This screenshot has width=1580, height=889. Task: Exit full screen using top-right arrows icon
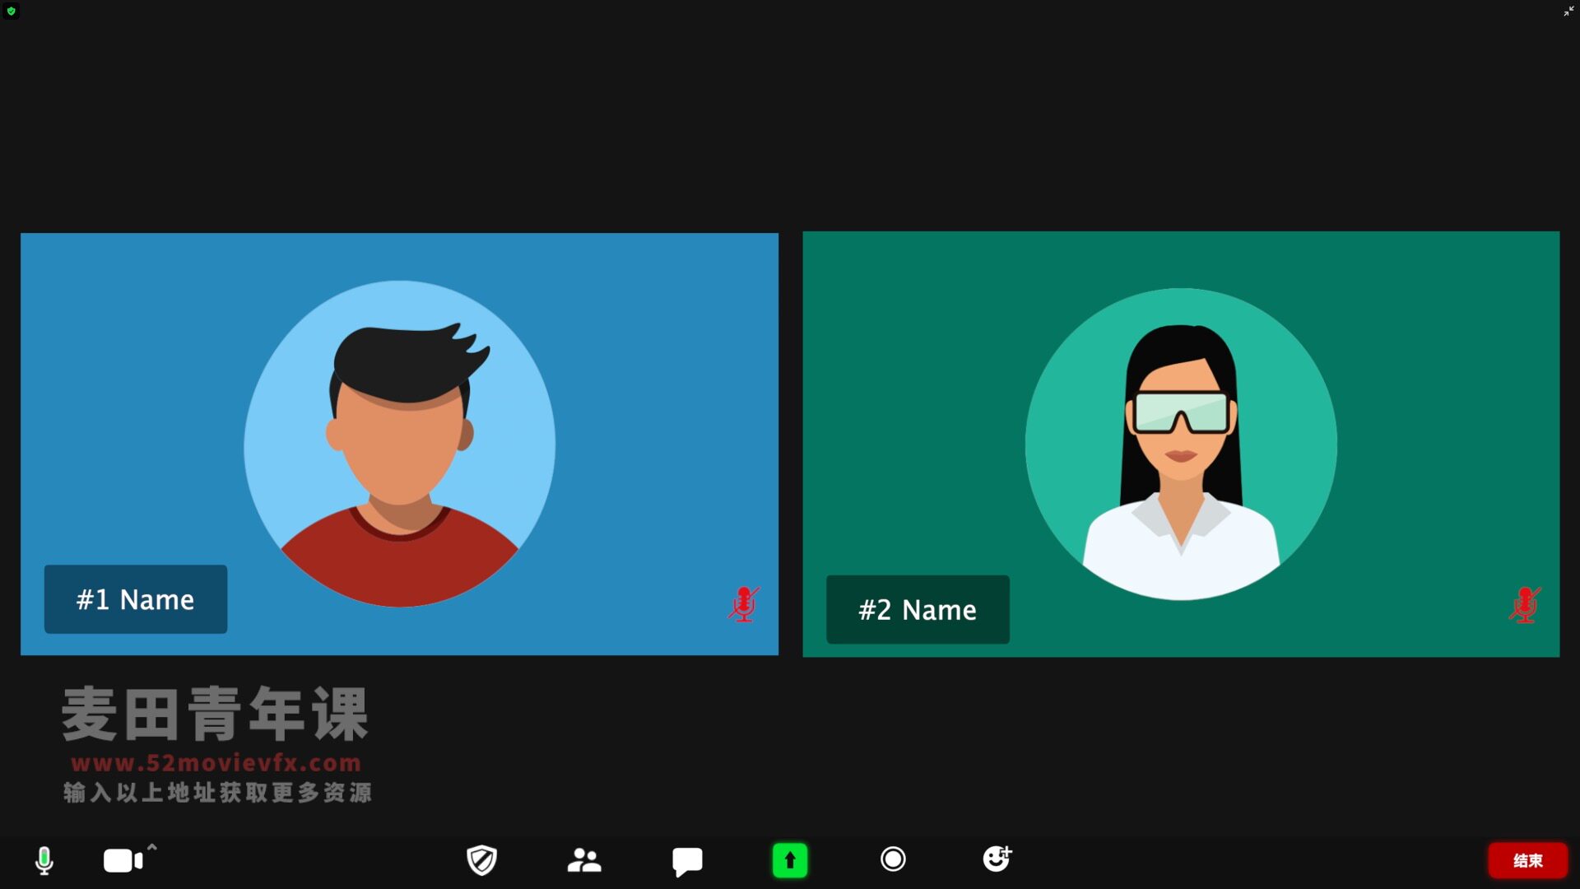click(x=1568, y=11)
